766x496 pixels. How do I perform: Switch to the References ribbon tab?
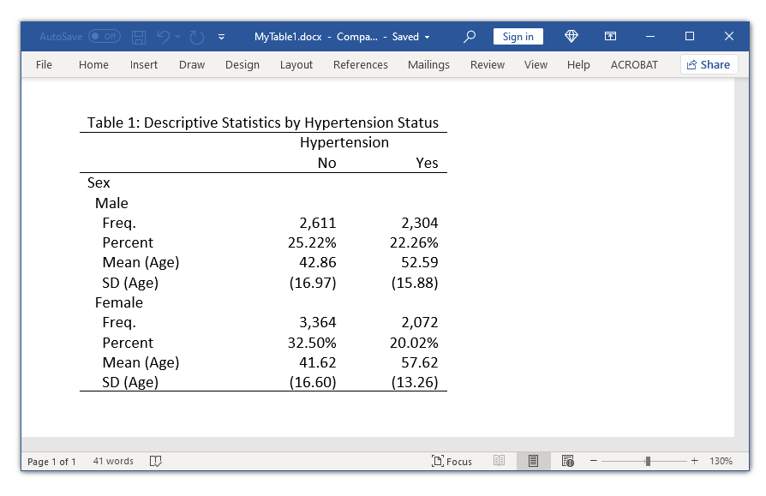pyautogui.click(x=361, y=64)
